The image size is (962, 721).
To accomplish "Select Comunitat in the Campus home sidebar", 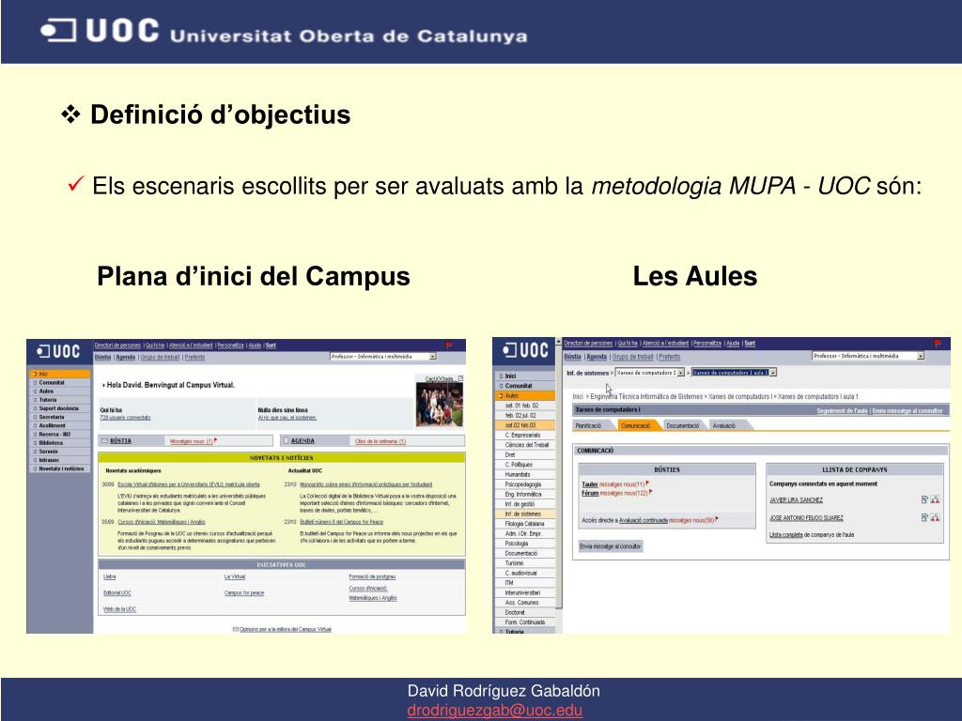I will 60,383.
